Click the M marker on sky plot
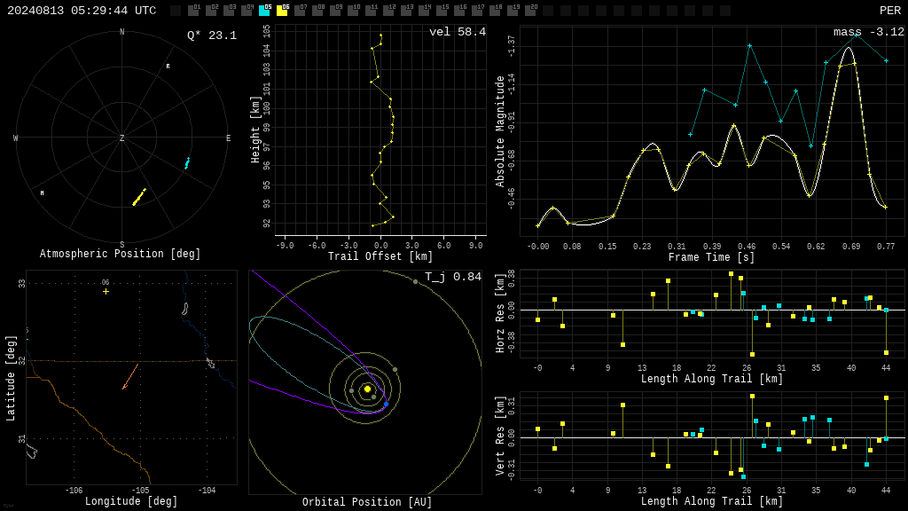908x511 pixels. click(42, 193)
